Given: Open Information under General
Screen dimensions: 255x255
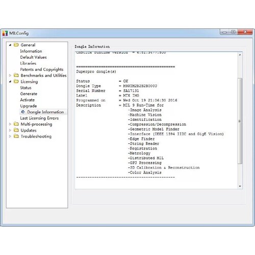Looking at the screenshot, I should click(x=31, y=51).
